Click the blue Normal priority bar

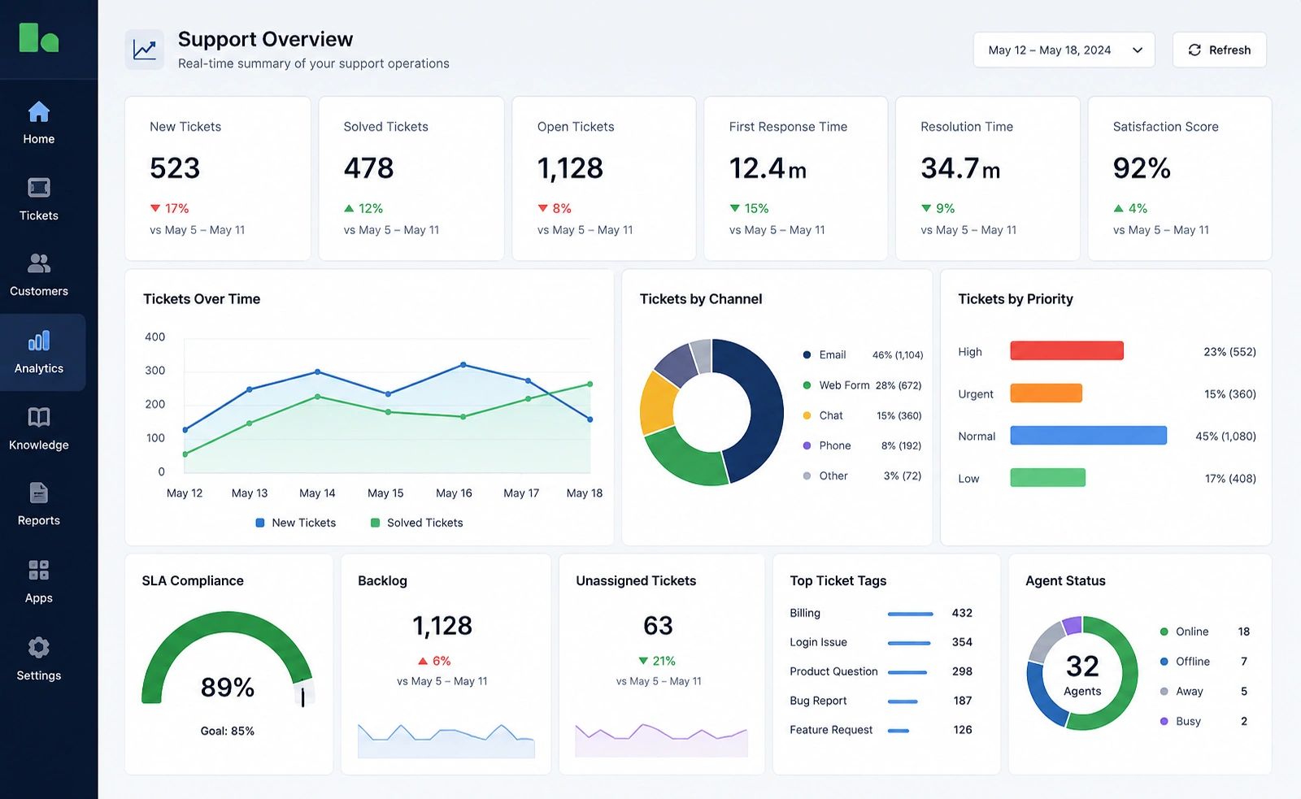[1088, 435]
